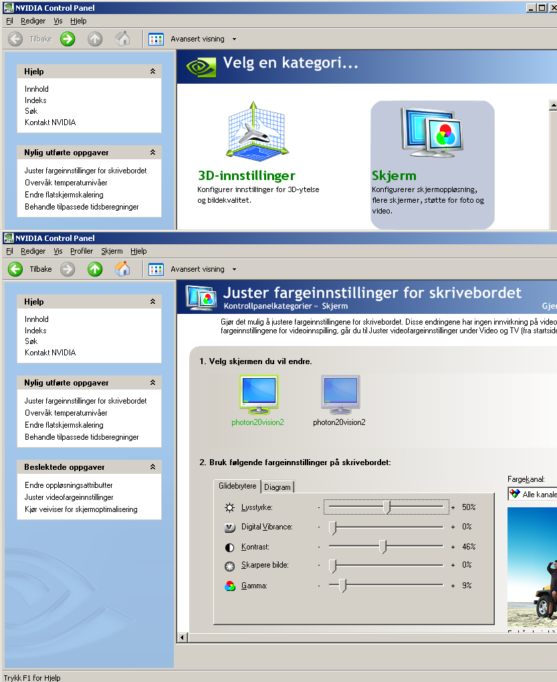Click the green Back arrow in bottom window
Viewport: 557px width, 682px height.
pyautogui.click(x=15, y=269)
